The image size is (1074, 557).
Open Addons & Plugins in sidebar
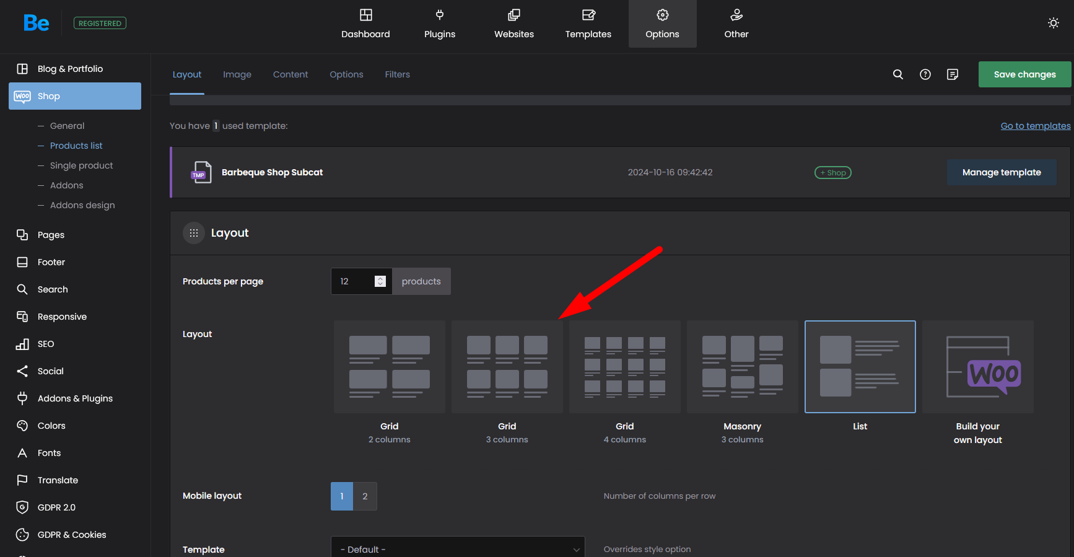pos(75,398)
